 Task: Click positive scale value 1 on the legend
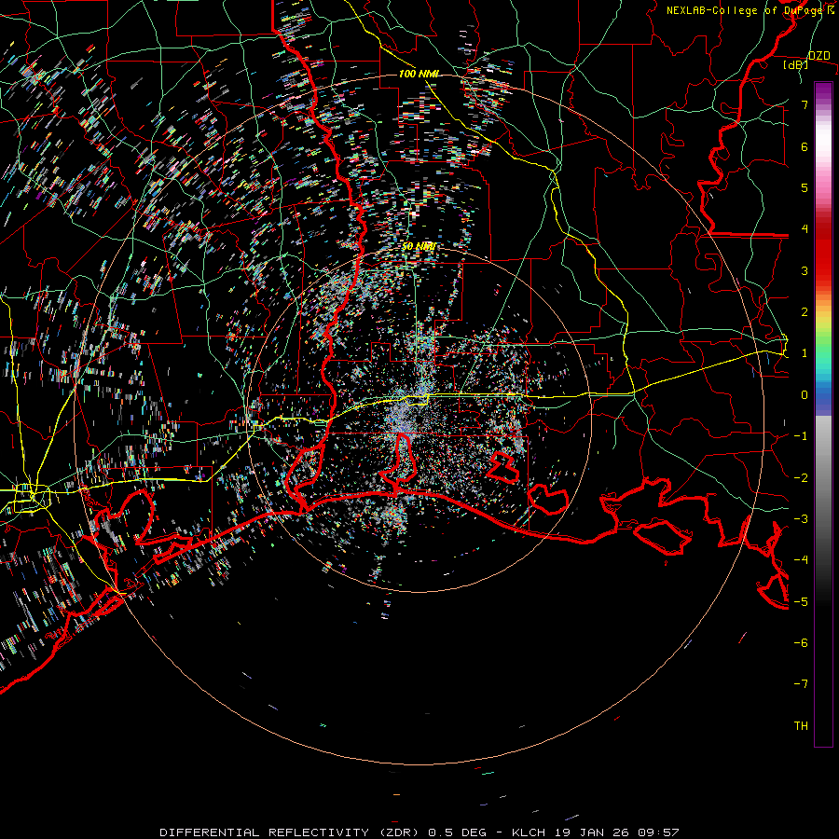(x=805, y=353)
